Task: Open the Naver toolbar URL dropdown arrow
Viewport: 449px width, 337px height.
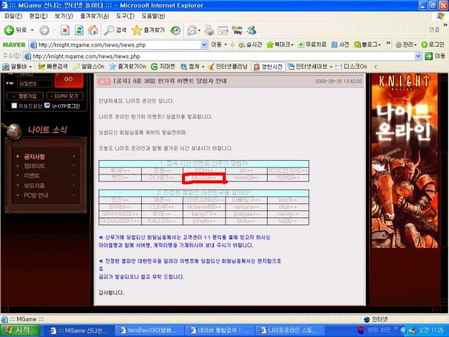Action: coord(204,45)
